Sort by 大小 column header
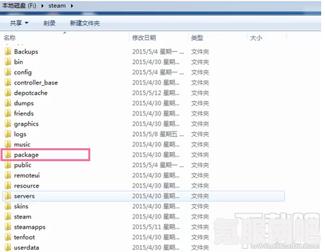 coord(256,38)
